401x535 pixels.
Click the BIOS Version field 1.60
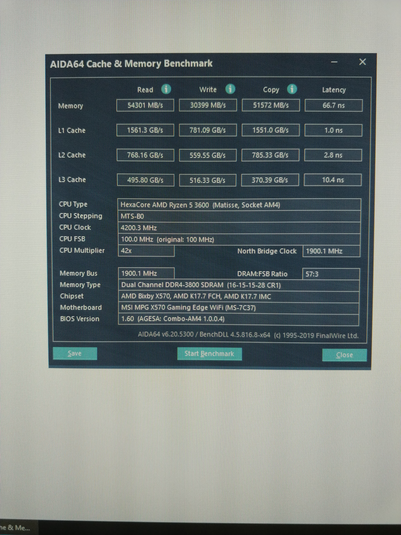tap(239, 319)
